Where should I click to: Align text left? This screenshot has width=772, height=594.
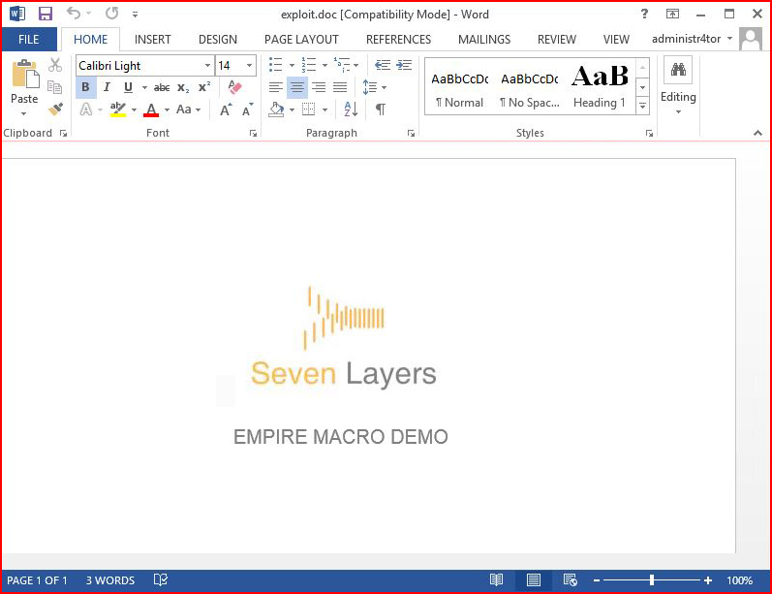(276, 87)
